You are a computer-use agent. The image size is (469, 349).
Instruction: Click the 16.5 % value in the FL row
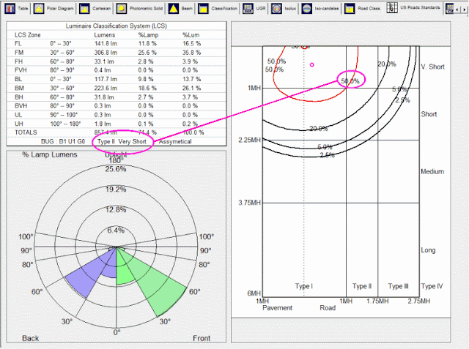tap(192, 44)
